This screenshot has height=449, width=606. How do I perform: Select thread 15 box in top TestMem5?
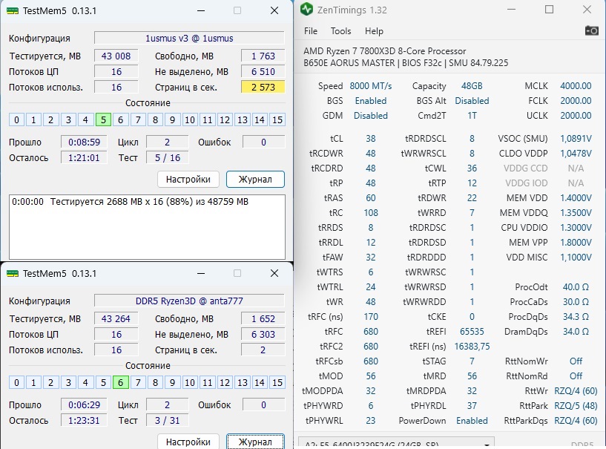277,120
